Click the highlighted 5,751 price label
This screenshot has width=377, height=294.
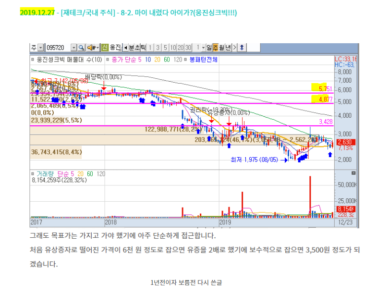(325, 89)
